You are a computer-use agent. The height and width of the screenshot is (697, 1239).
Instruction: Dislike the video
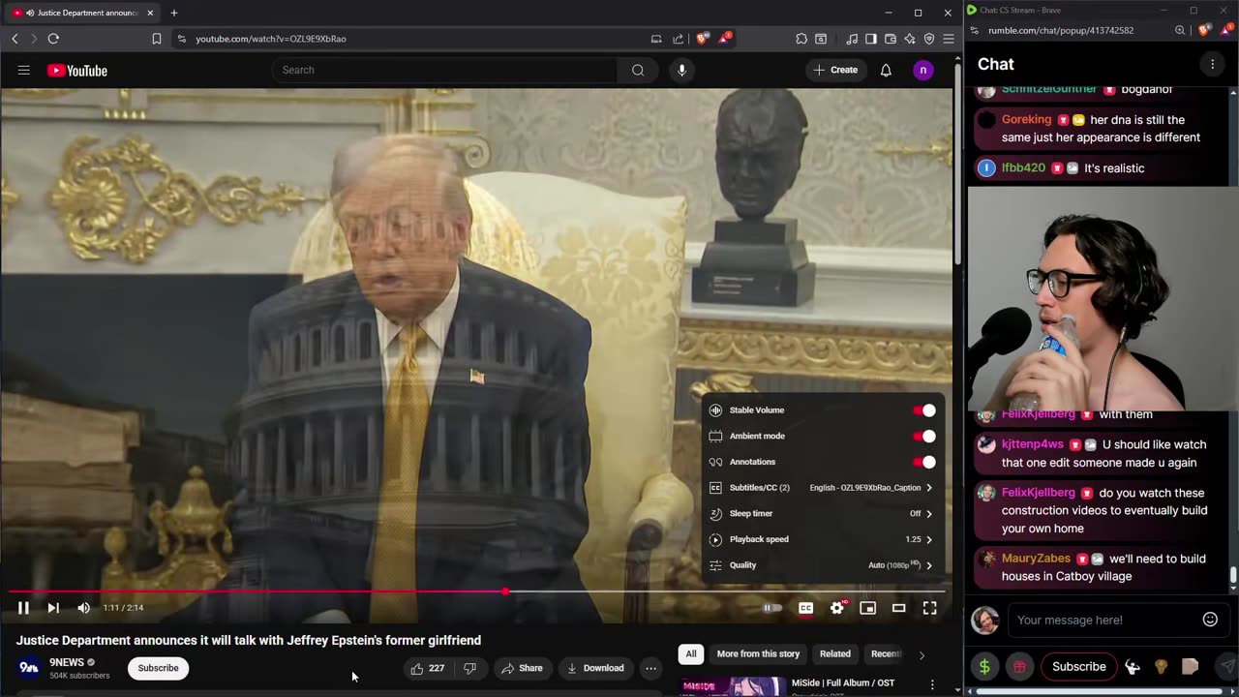469,668
